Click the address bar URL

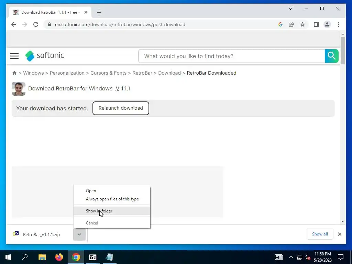click(120, 24)
